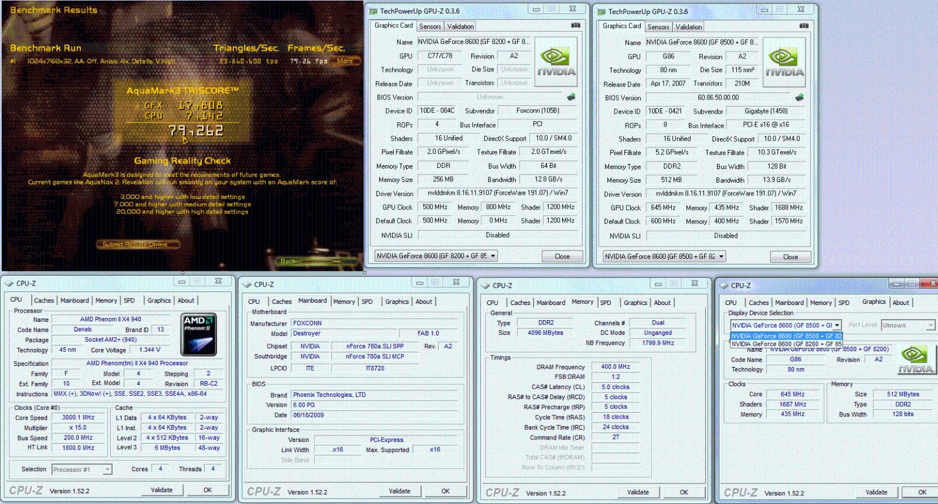The height and width of the screenshot is (504, 938).
Task: Switch to Validation tab in right GPU-Z
Action: tap(688, 27)
